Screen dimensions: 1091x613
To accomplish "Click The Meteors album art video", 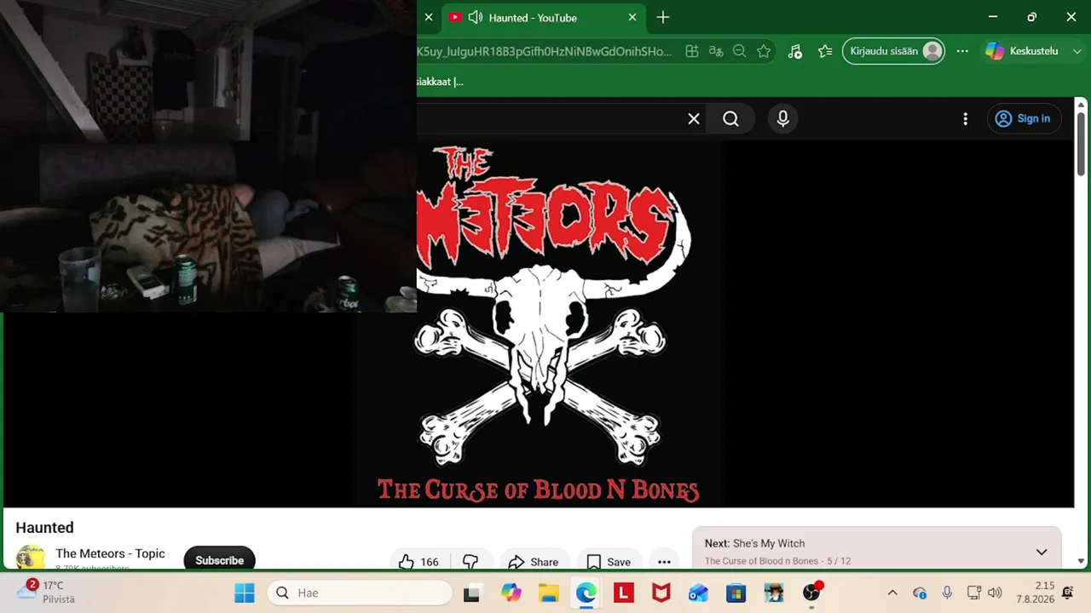I will [540, 324].
